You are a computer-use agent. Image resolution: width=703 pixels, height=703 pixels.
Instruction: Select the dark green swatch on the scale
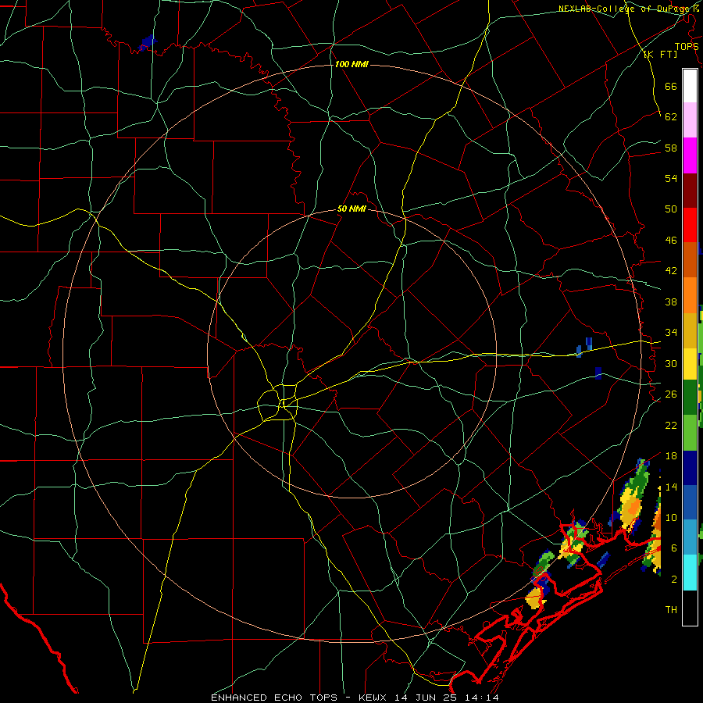690,398
